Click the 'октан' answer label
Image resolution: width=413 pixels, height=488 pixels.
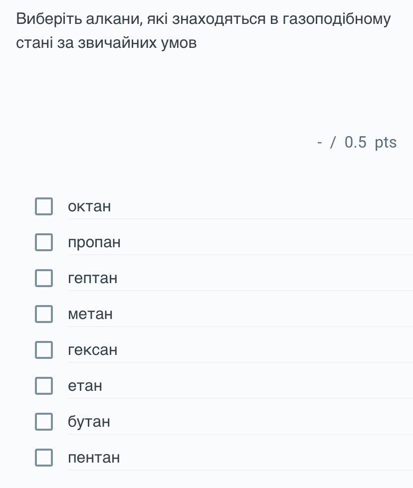pos(89,206)
